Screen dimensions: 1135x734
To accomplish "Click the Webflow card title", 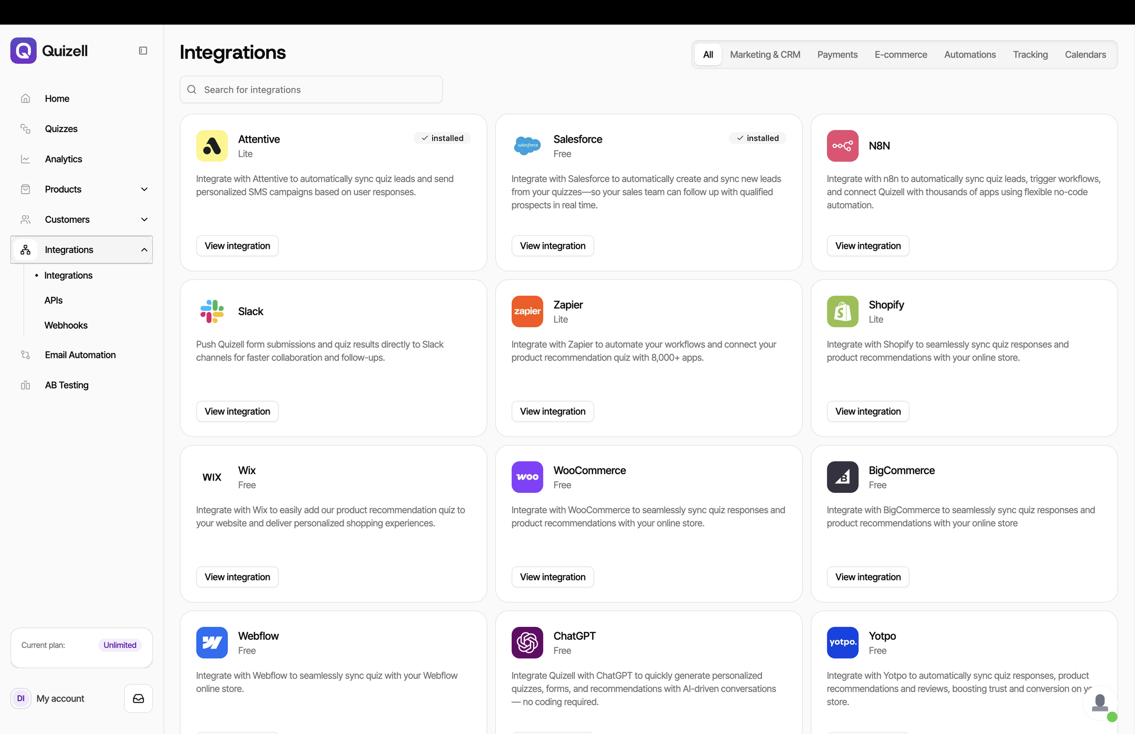I will tap(258, 636).
